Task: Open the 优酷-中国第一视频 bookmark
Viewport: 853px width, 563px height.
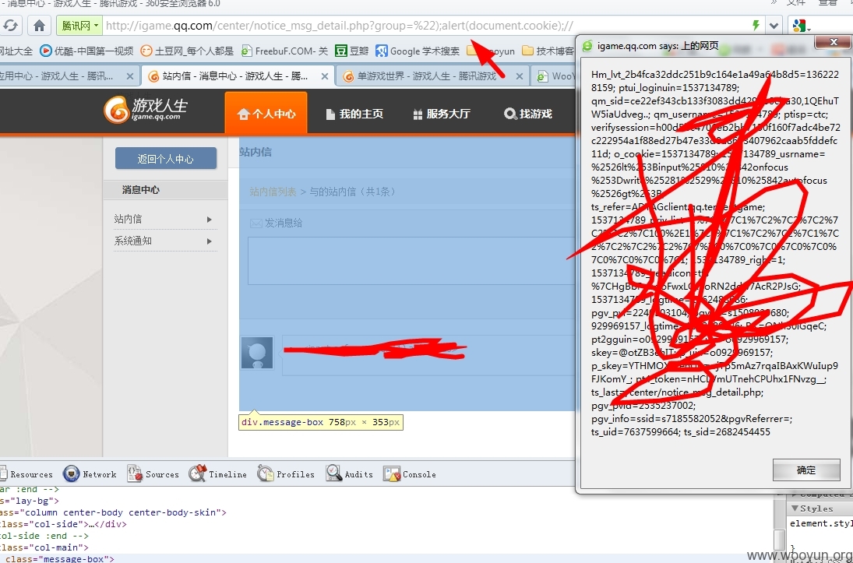Action: point(86,51)
